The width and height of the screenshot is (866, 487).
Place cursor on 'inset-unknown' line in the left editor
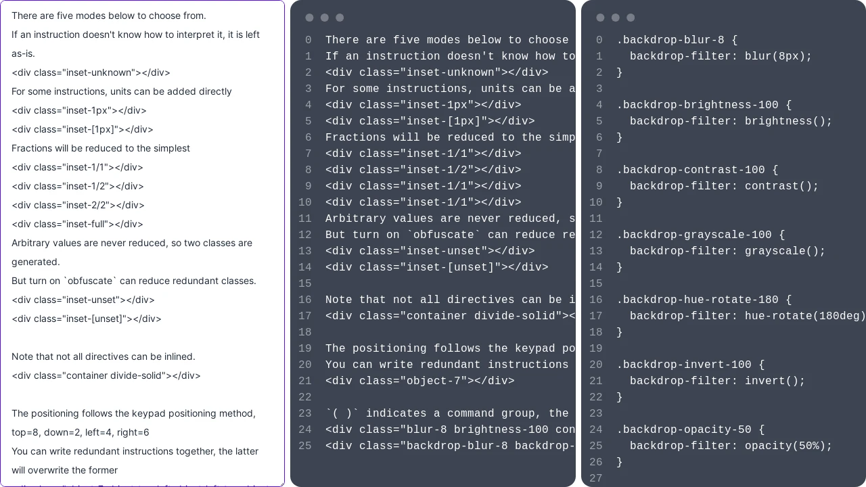point(91,72)
